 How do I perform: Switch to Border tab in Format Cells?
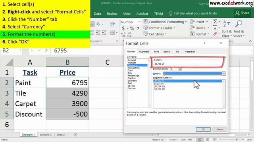167,52
